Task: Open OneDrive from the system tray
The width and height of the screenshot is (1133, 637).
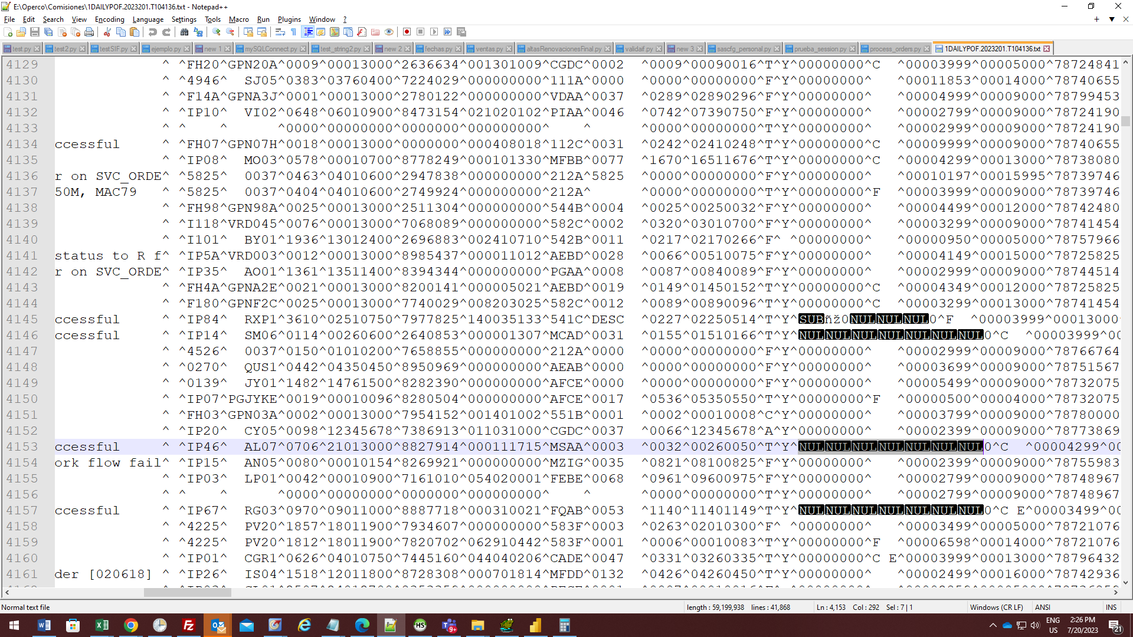Action: [x=1007, y=626]
